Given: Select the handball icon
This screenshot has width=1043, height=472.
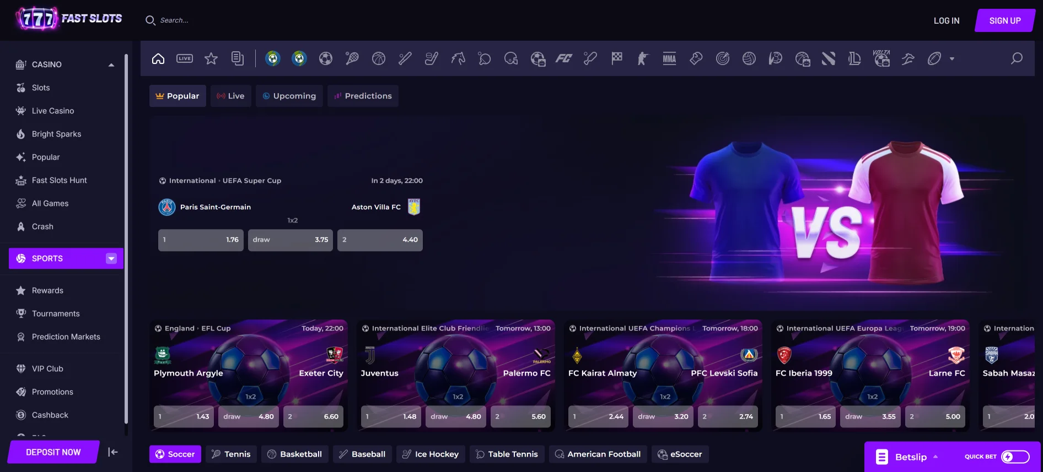Looking at the screenshot, I should tap(776, 58).
